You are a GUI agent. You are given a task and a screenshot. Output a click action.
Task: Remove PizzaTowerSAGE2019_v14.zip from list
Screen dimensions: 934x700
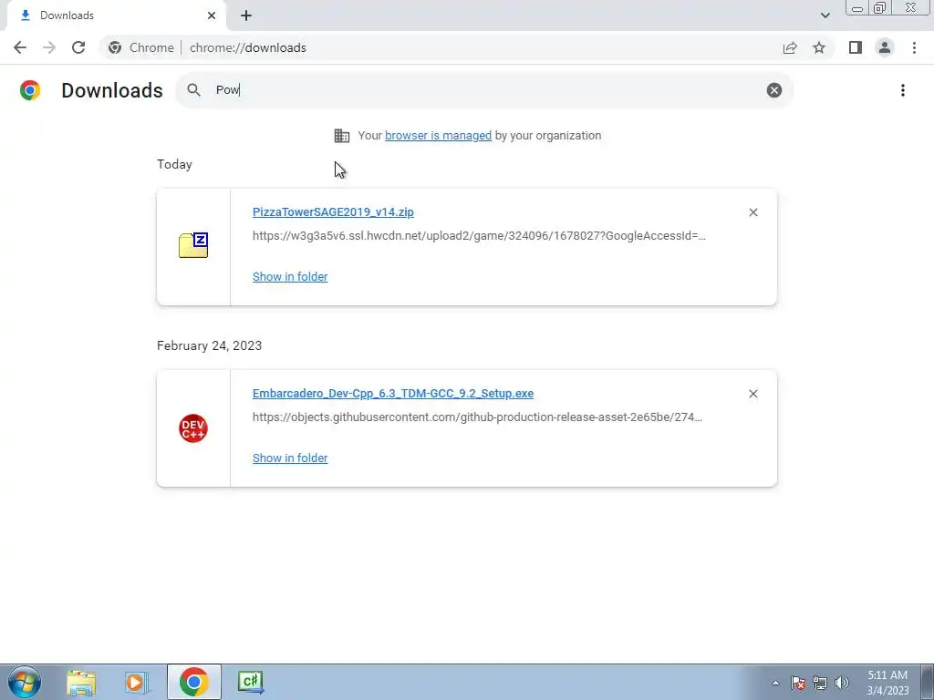pos(752,212)
